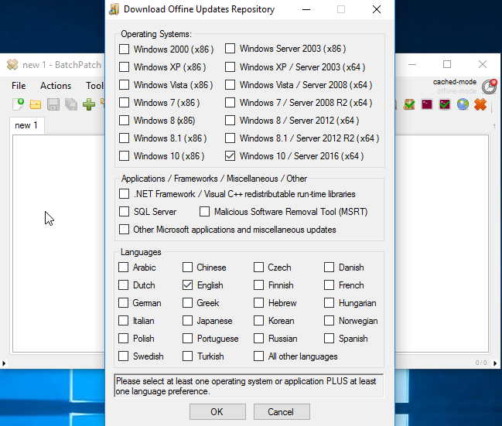Click OK to confirm repository download

point(217,411)
